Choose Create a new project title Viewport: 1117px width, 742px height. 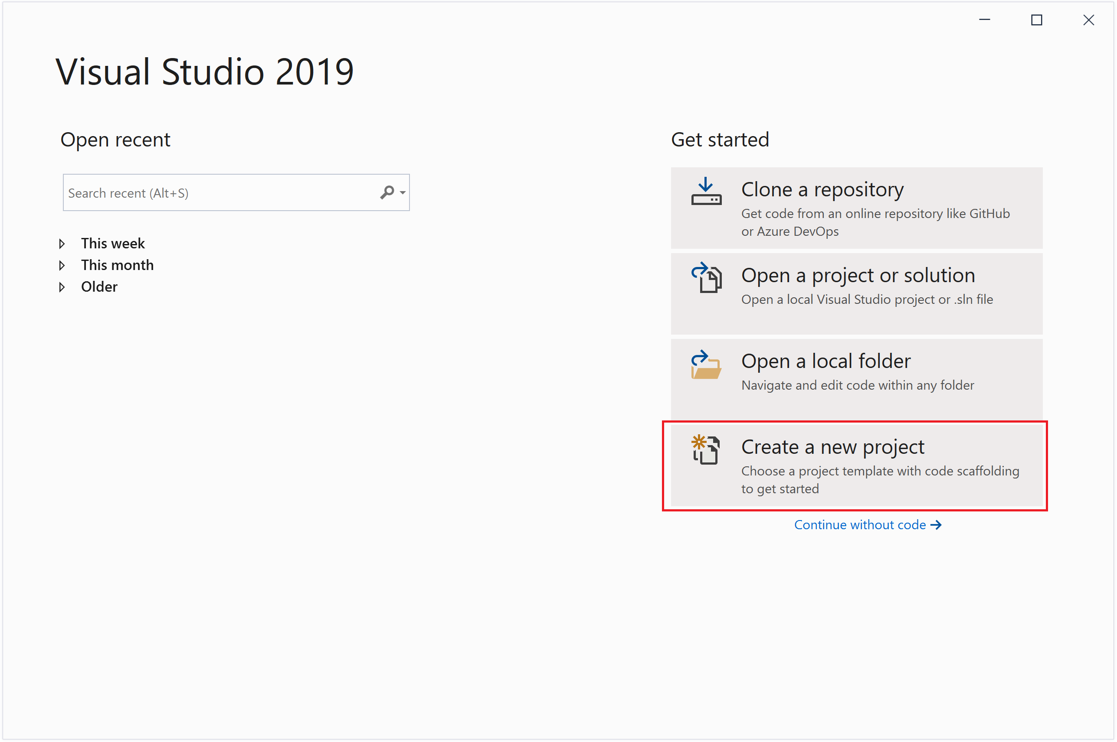(x=832, y=447)
